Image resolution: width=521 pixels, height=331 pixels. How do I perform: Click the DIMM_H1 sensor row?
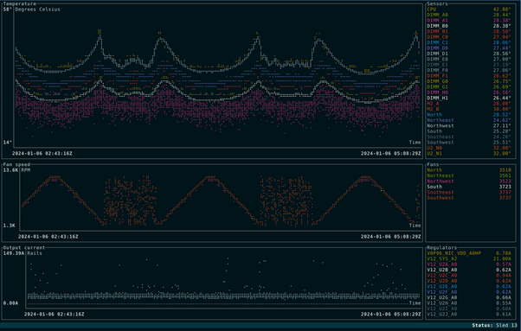click(469, 98)
